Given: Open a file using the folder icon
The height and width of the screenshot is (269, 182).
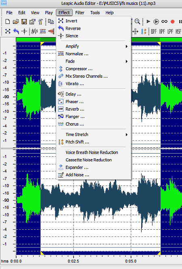Looking at the screenshot, I should pyautogui.click(x=16, y=21).
